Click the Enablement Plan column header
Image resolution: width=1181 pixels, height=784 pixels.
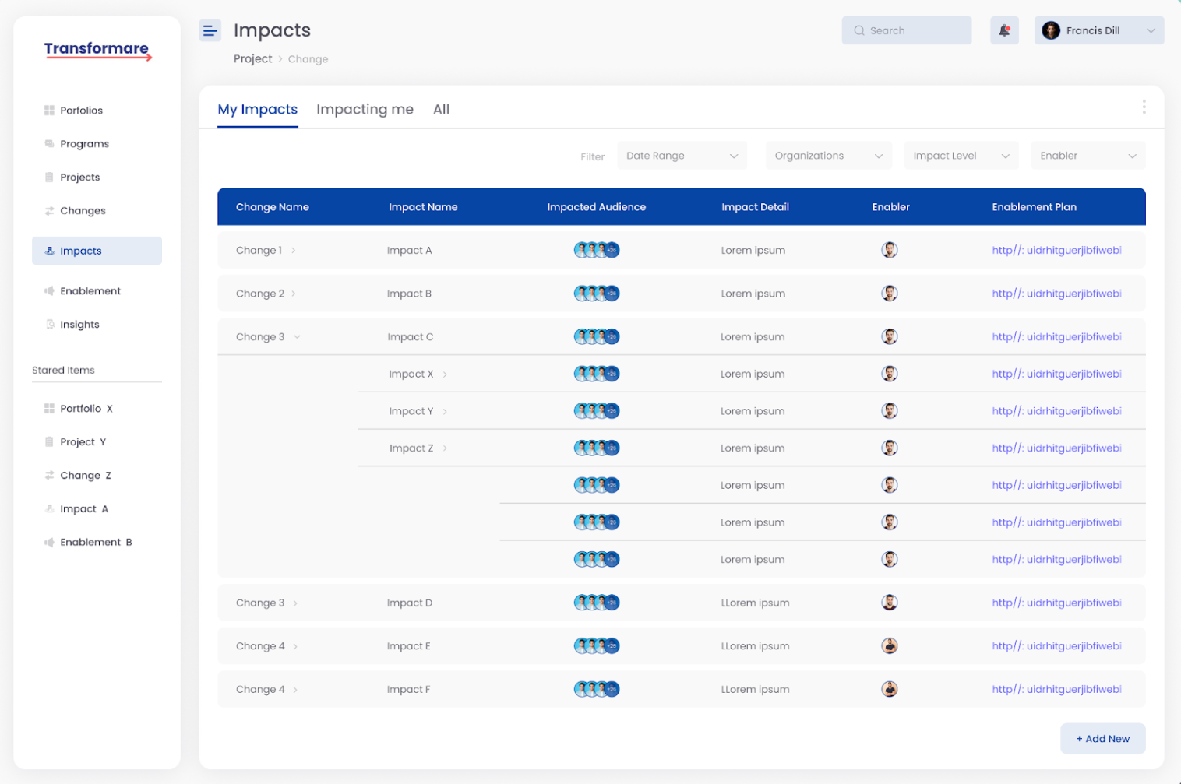[x=1034, y=207]
